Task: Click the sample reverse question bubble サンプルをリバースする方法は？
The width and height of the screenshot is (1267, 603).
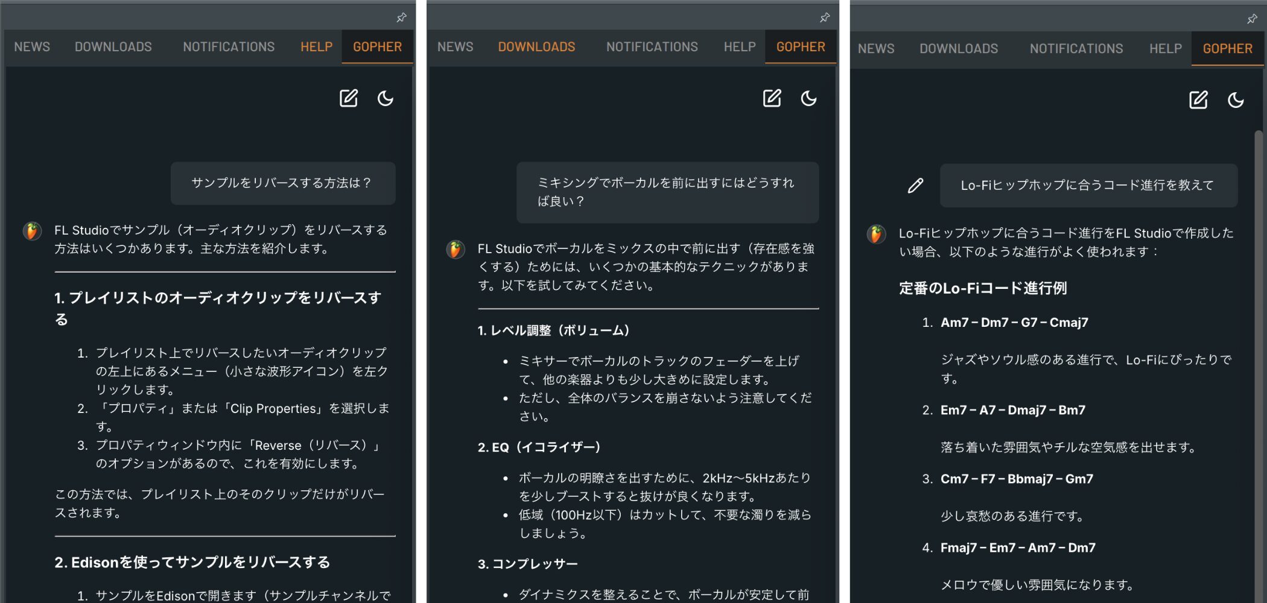Action: point(283,183)
